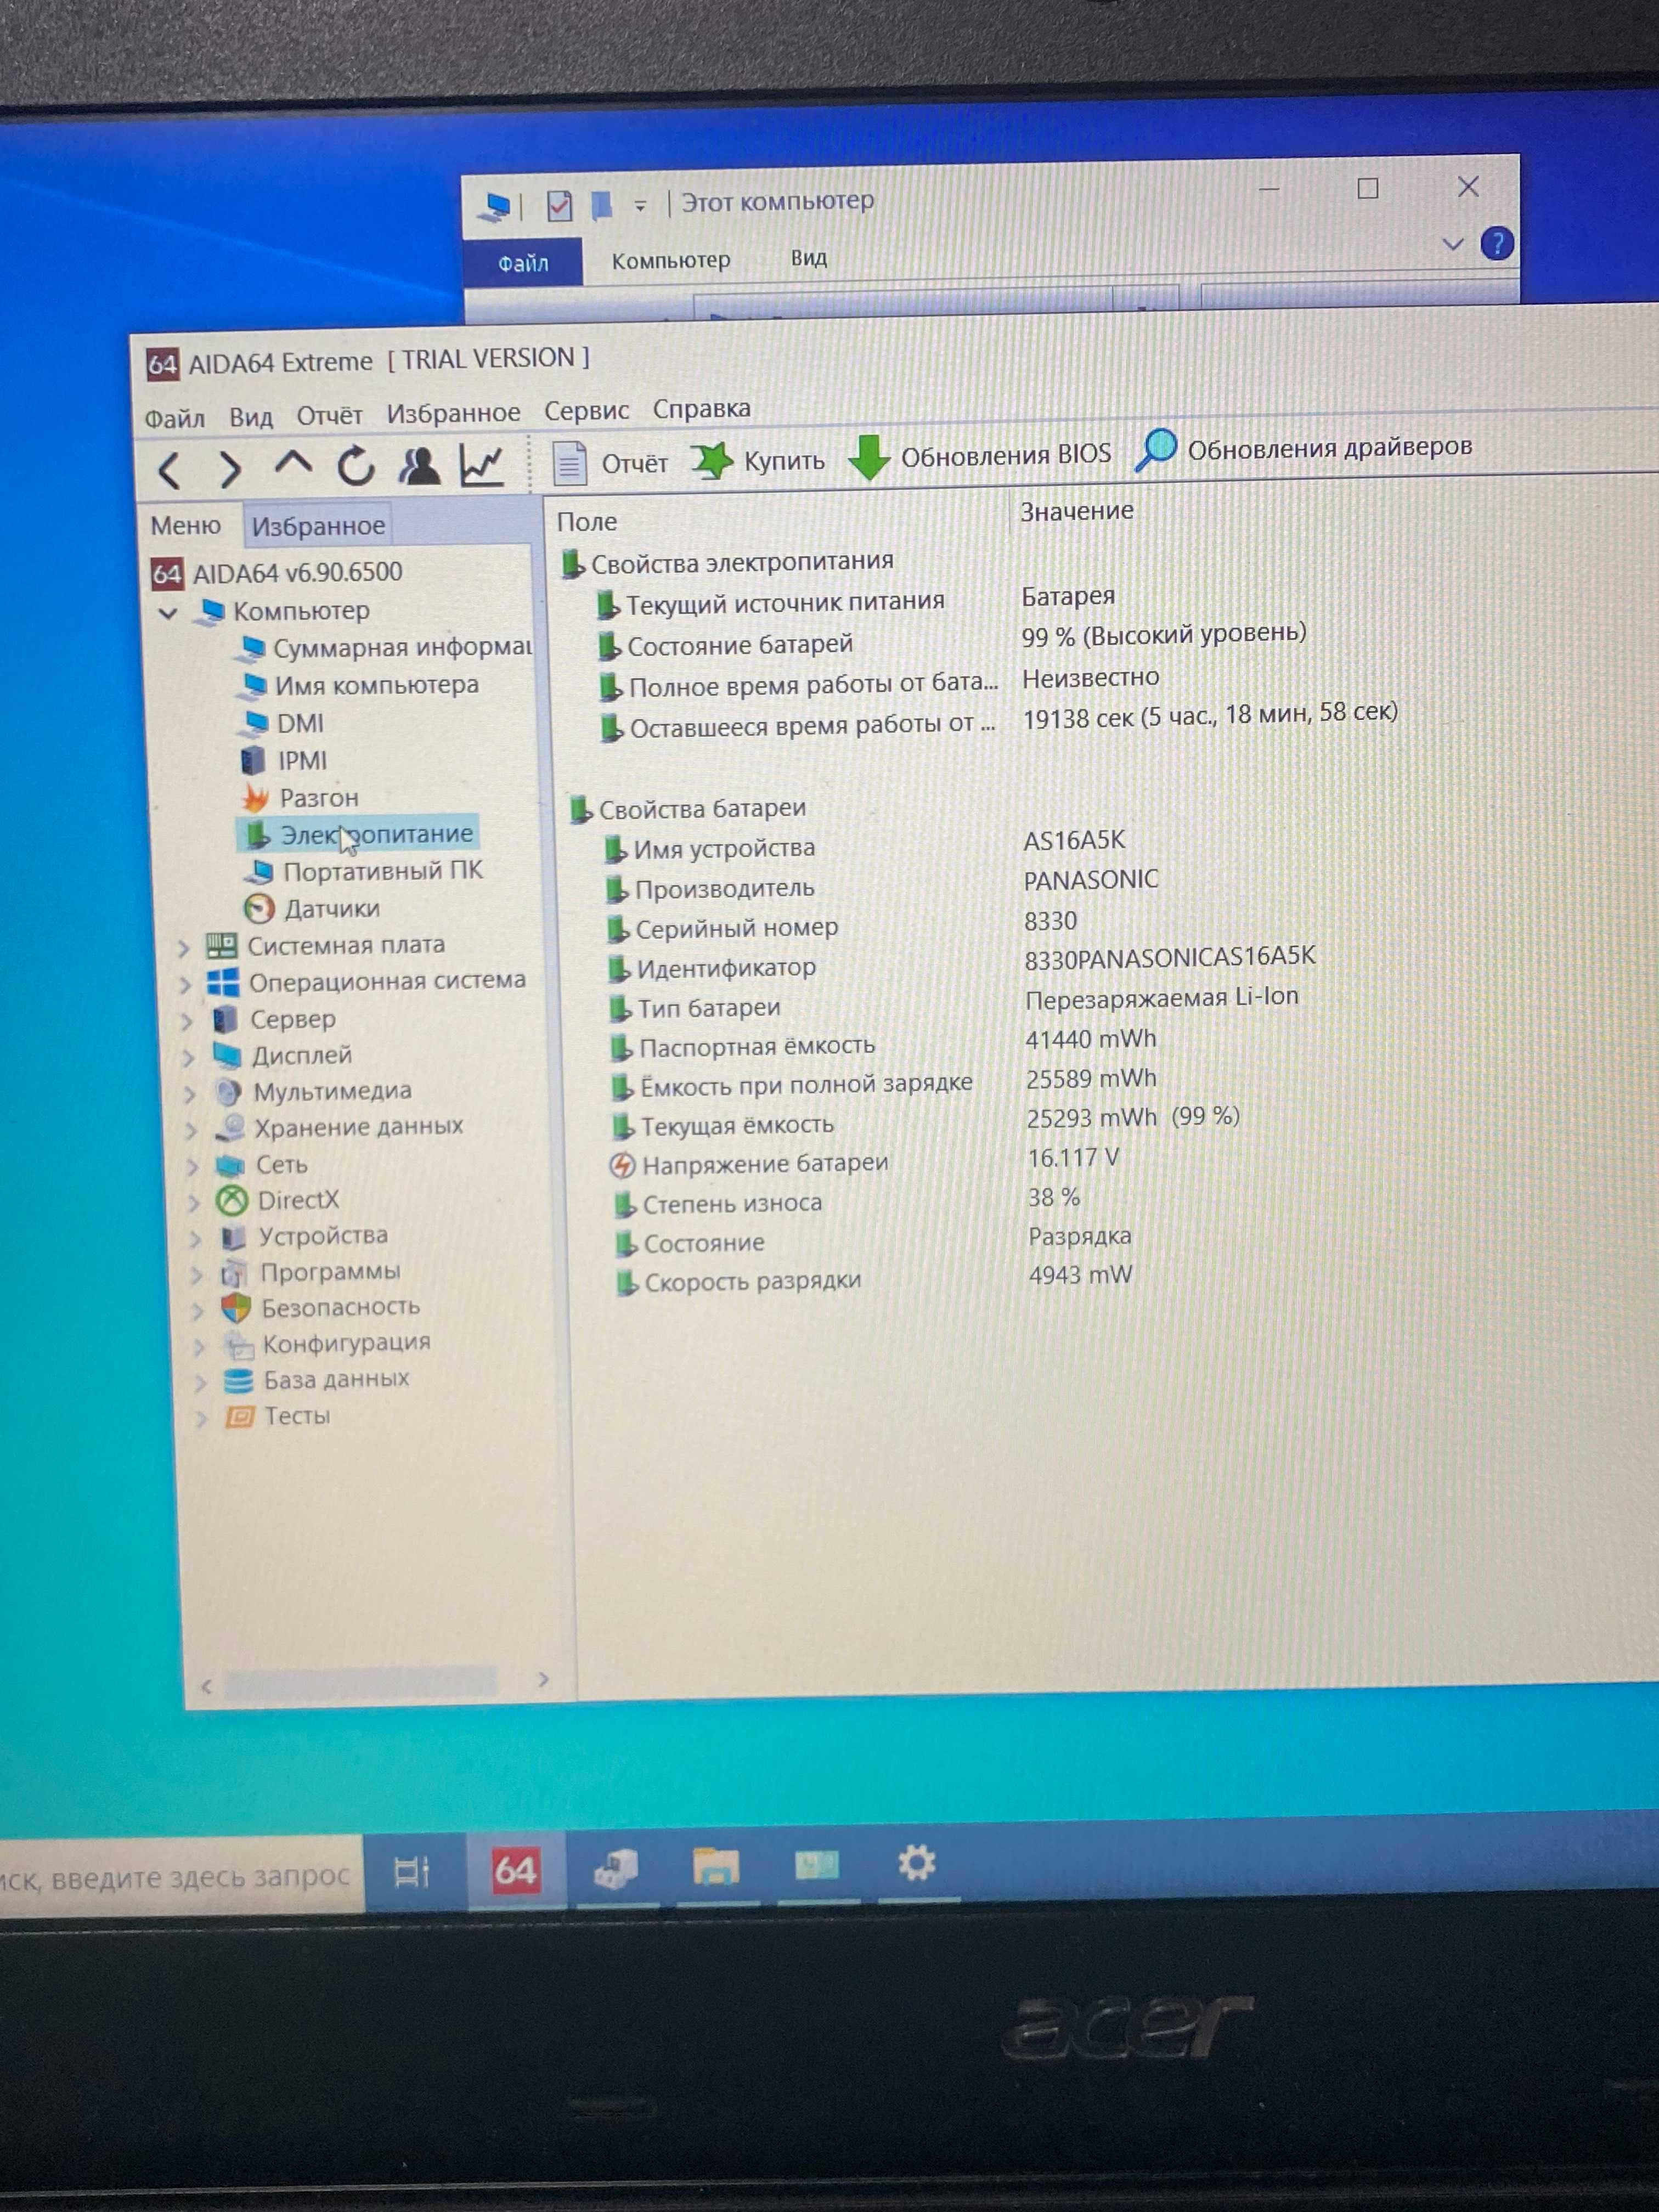This screenshot has height=2212, width=1659.
Task: Click the Программы tree item
Action: tap(311, 1272)
